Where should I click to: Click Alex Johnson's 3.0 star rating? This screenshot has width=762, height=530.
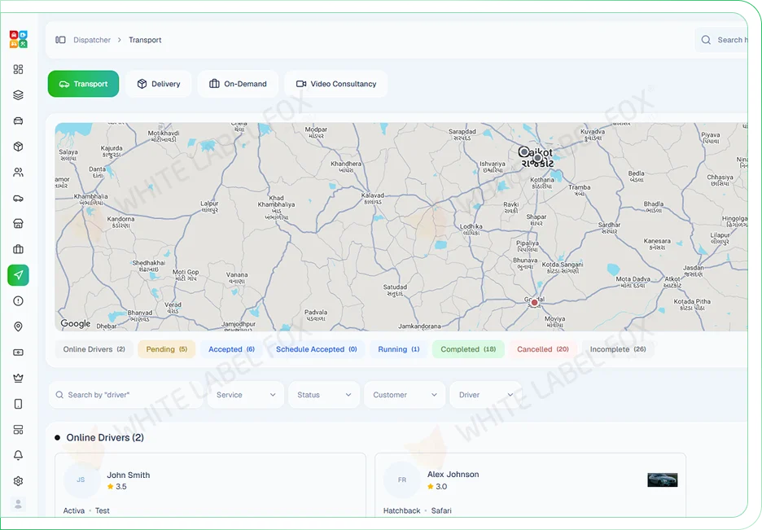pos(437,486)
